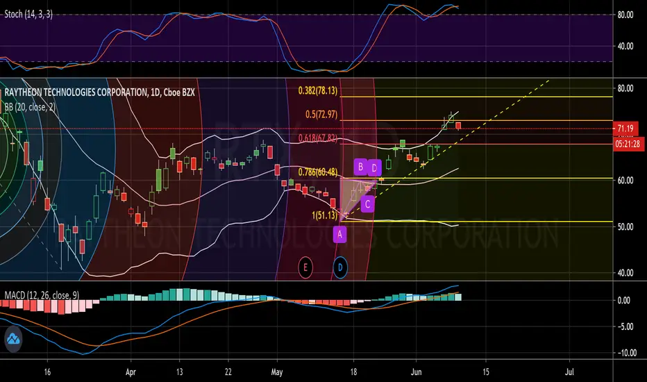
Task: Click the 40.00 main chart axis label
Action: 625,273
